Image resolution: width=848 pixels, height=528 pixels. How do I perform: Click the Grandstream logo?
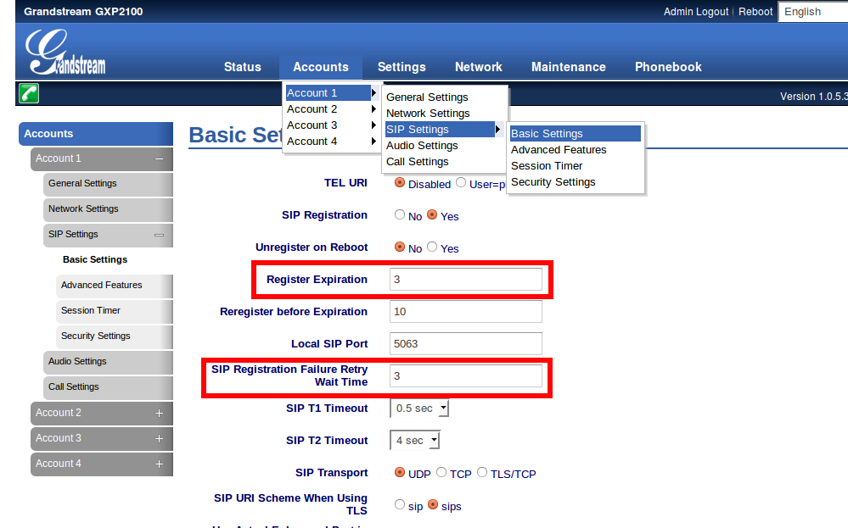point(65,53)
